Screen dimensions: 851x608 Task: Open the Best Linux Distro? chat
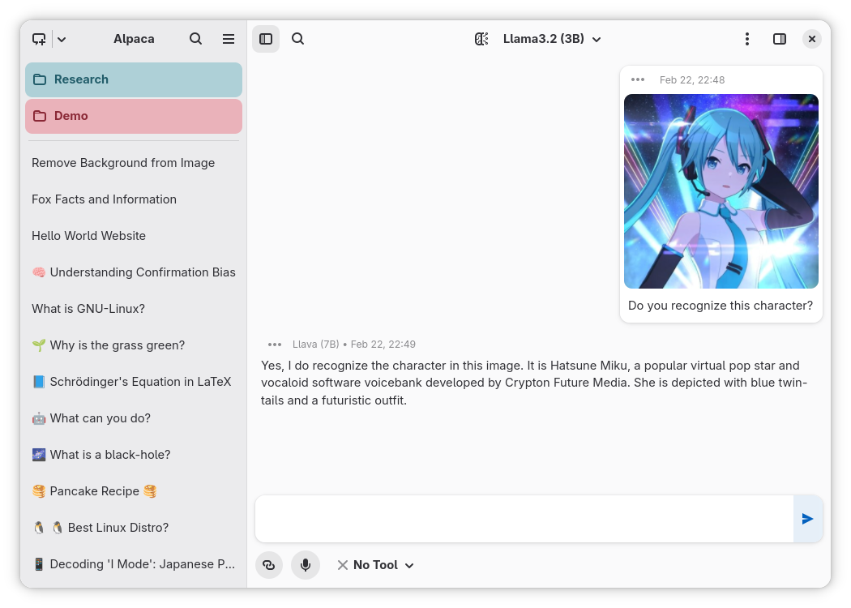pos(134,527)
